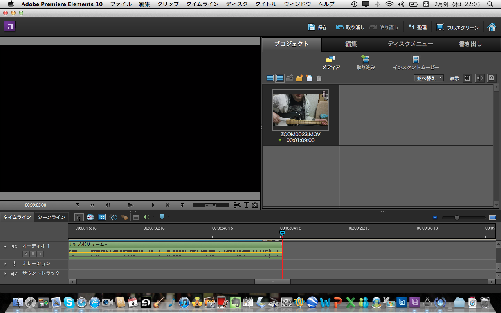
Task: Switch to the ディスクメニュー tab
Action: point(411,44)
